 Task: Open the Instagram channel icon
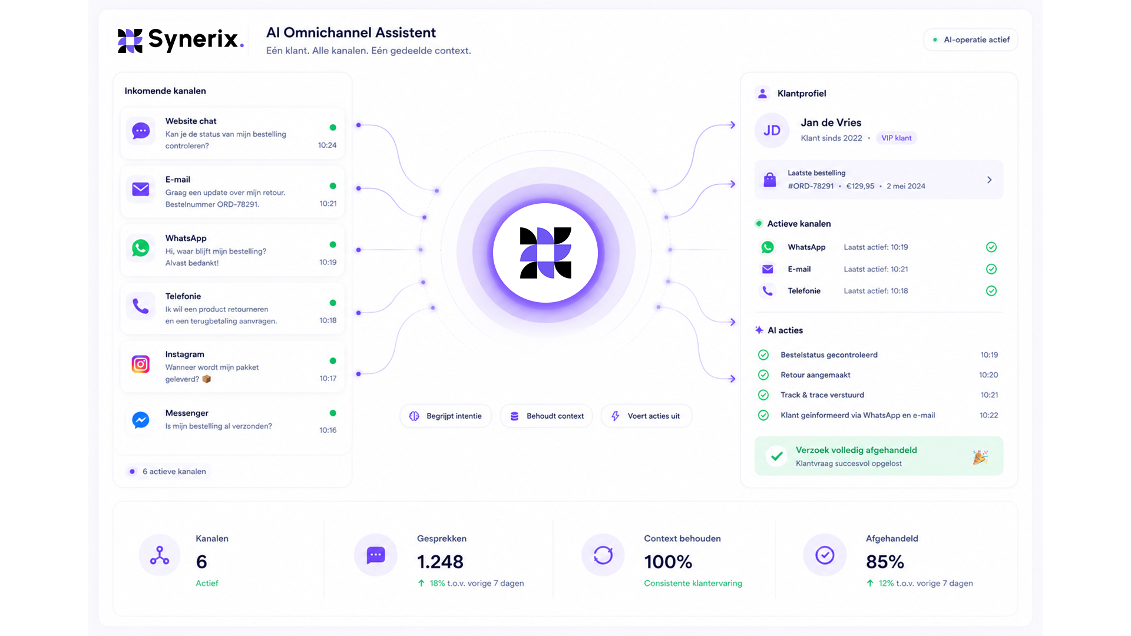click(141, 365)
